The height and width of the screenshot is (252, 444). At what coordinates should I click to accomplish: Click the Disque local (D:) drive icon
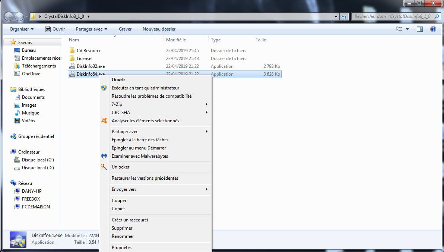17,168
